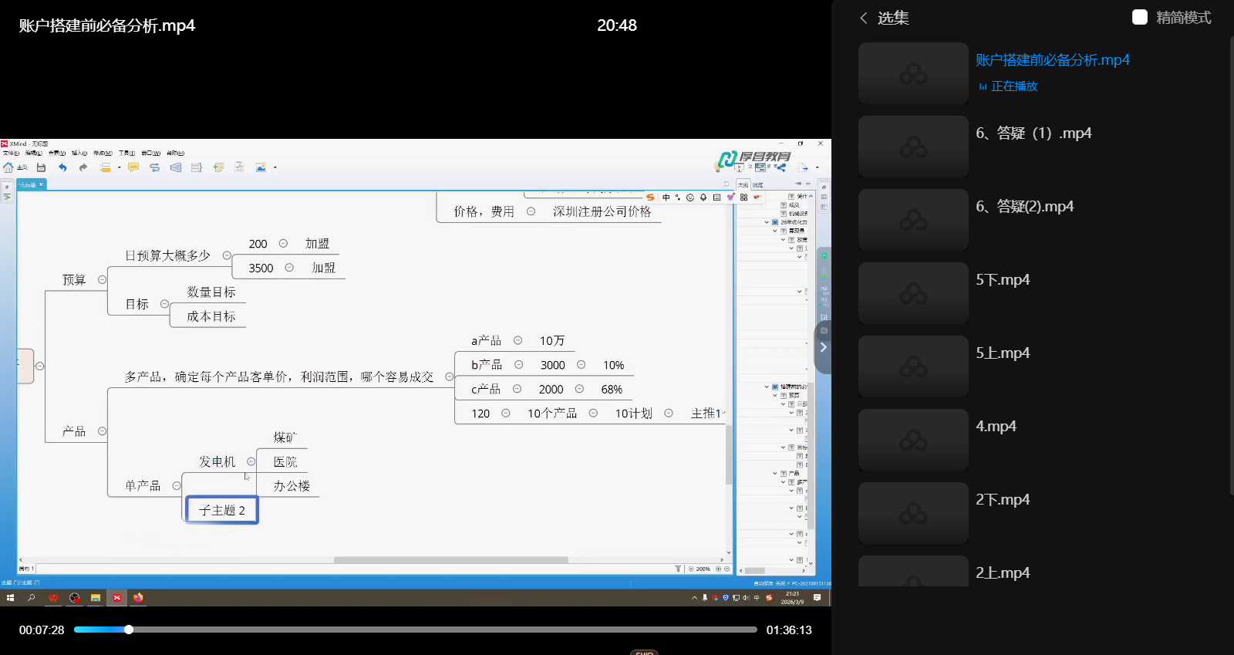The image size is (1234, 655).
Task: Collapse the 选集 playlist with back chevron
Action: tap(864, 18)
